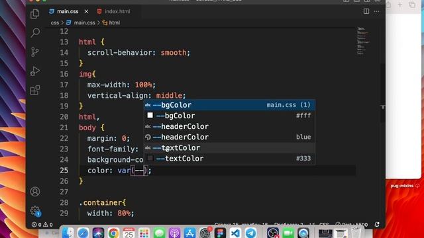Select --textColor suggestion with #333 value
The image size is (424, 238).
tap(229, 159)
